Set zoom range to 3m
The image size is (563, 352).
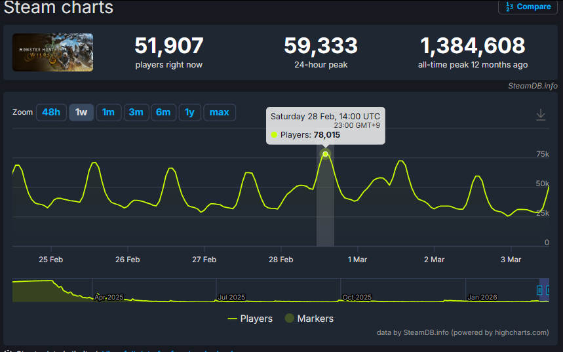click(136, 113)
